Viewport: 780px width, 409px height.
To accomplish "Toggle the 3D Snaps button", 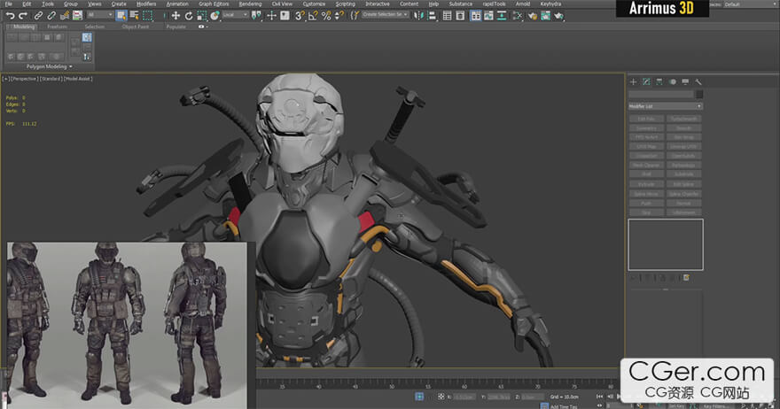I will pyautogui.click(x=300, y=16).
